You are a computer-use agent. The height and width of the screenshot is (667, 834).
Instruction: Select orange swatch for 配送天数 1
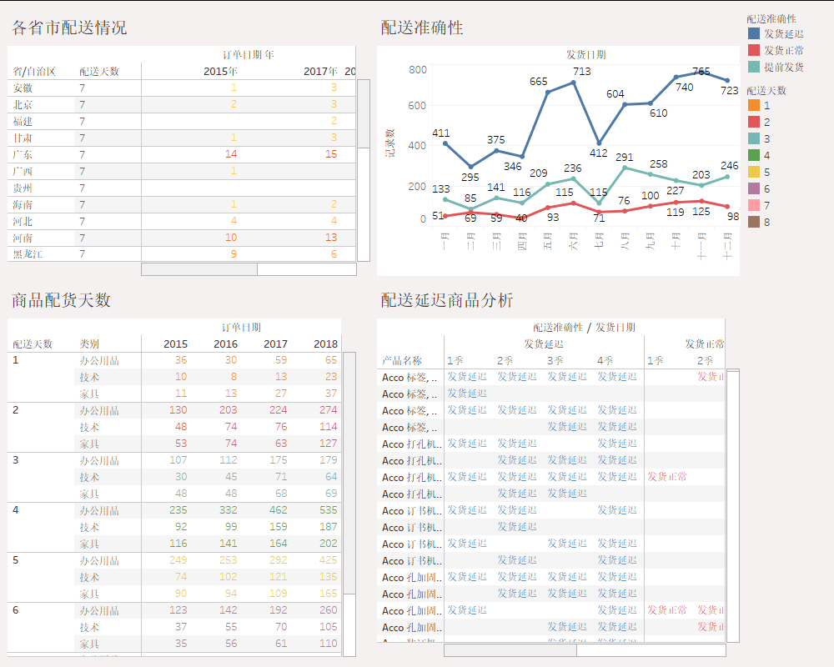tap(754, 106)
